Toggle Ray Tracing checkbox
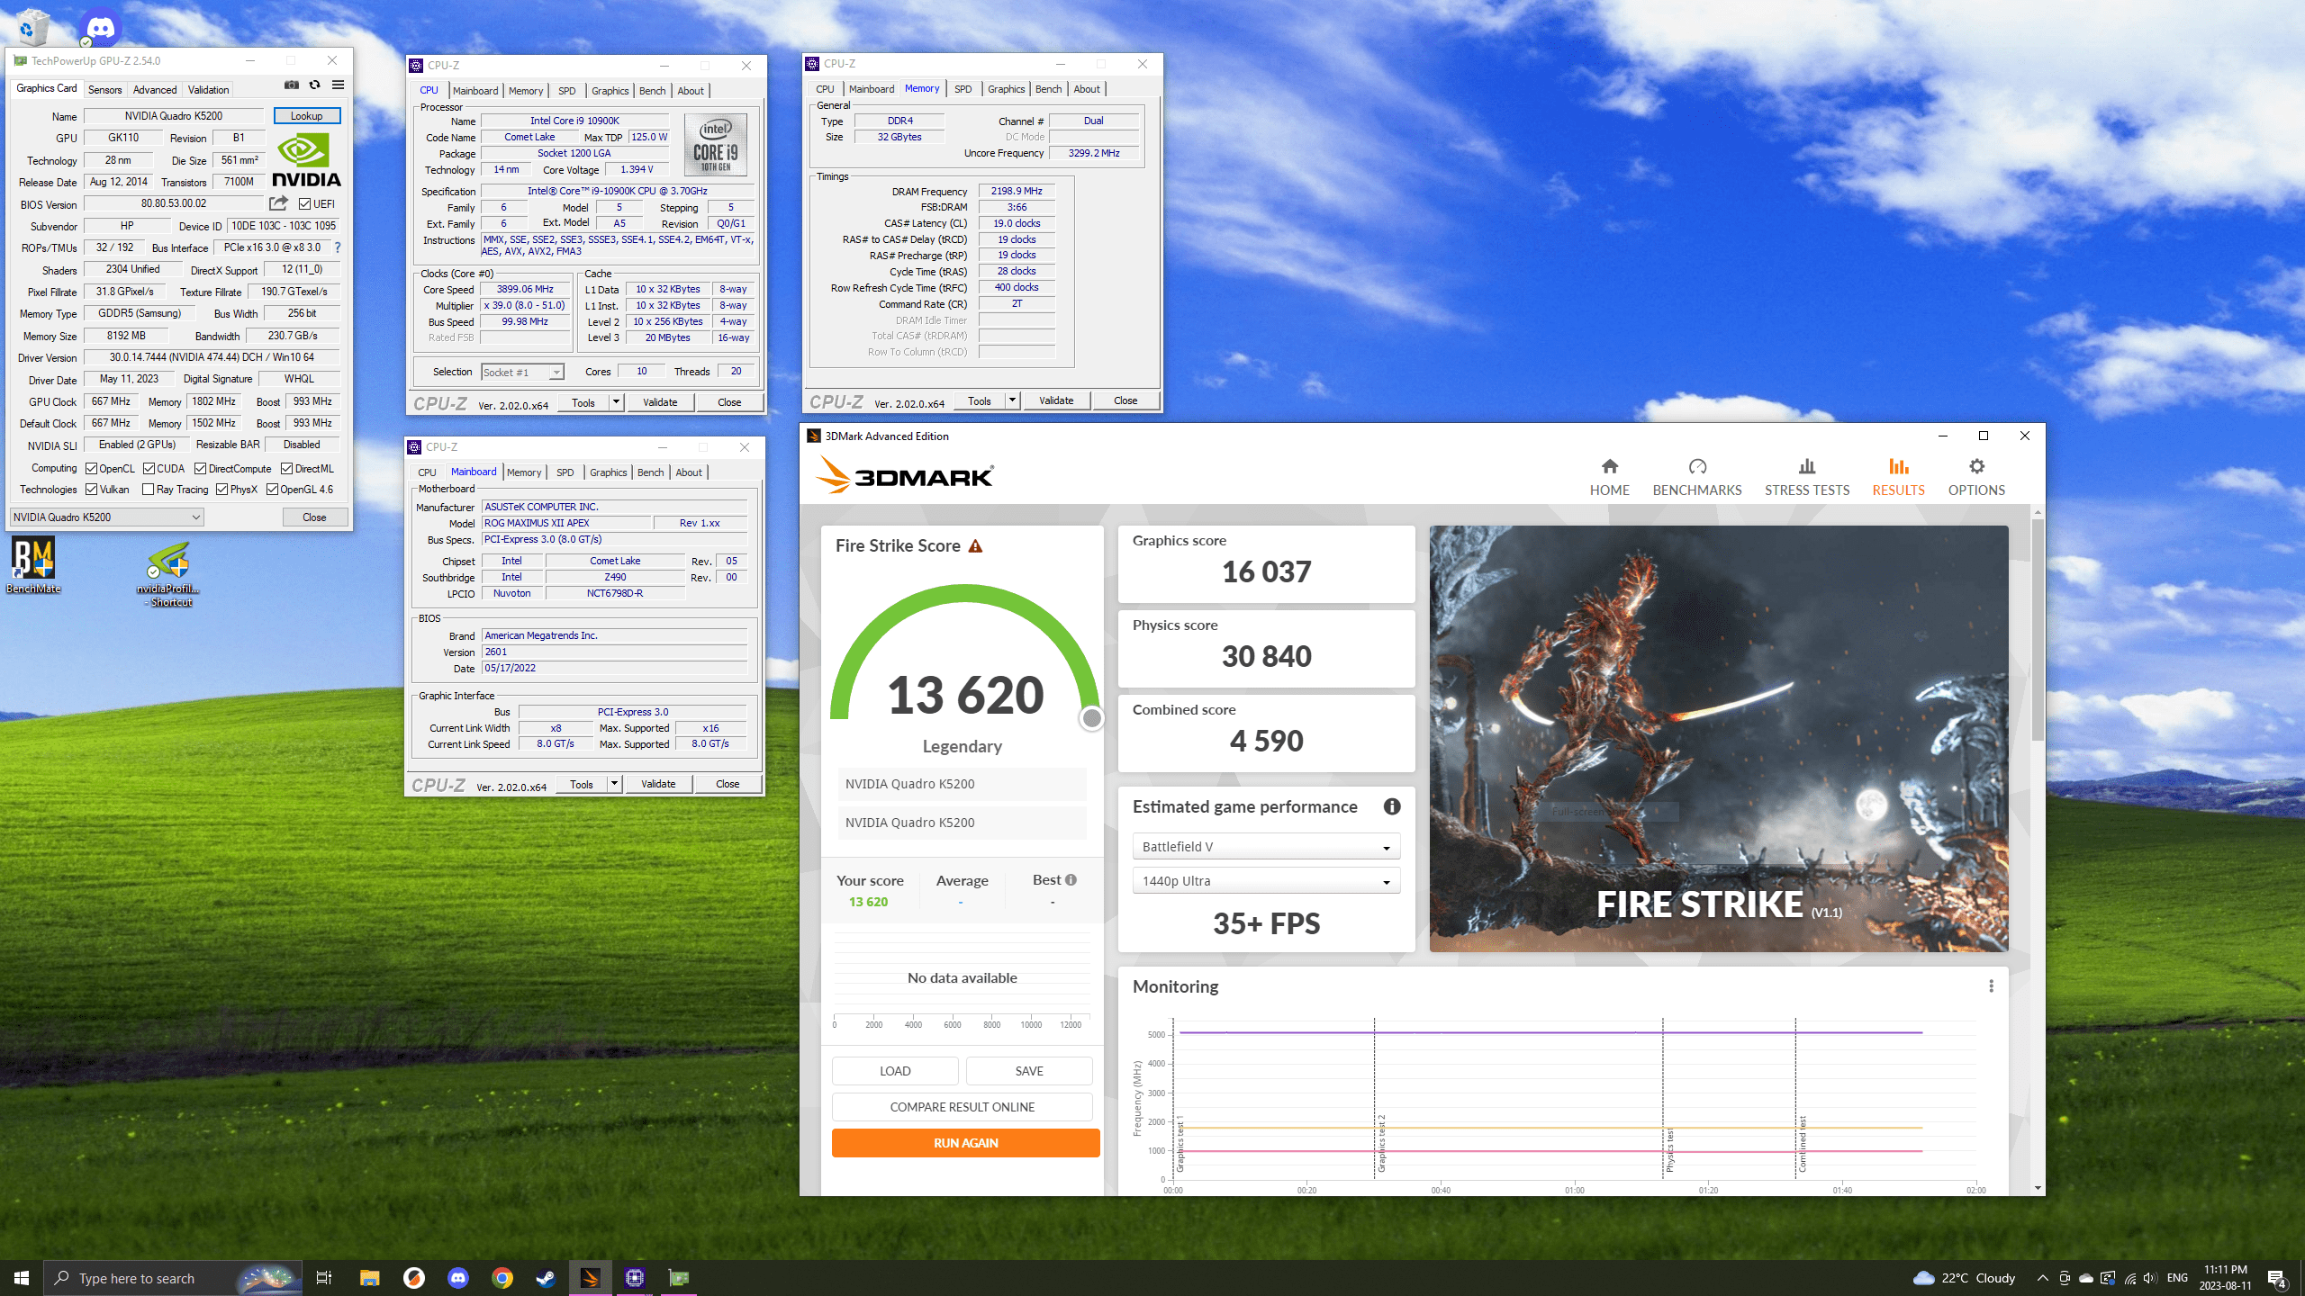 149,489
